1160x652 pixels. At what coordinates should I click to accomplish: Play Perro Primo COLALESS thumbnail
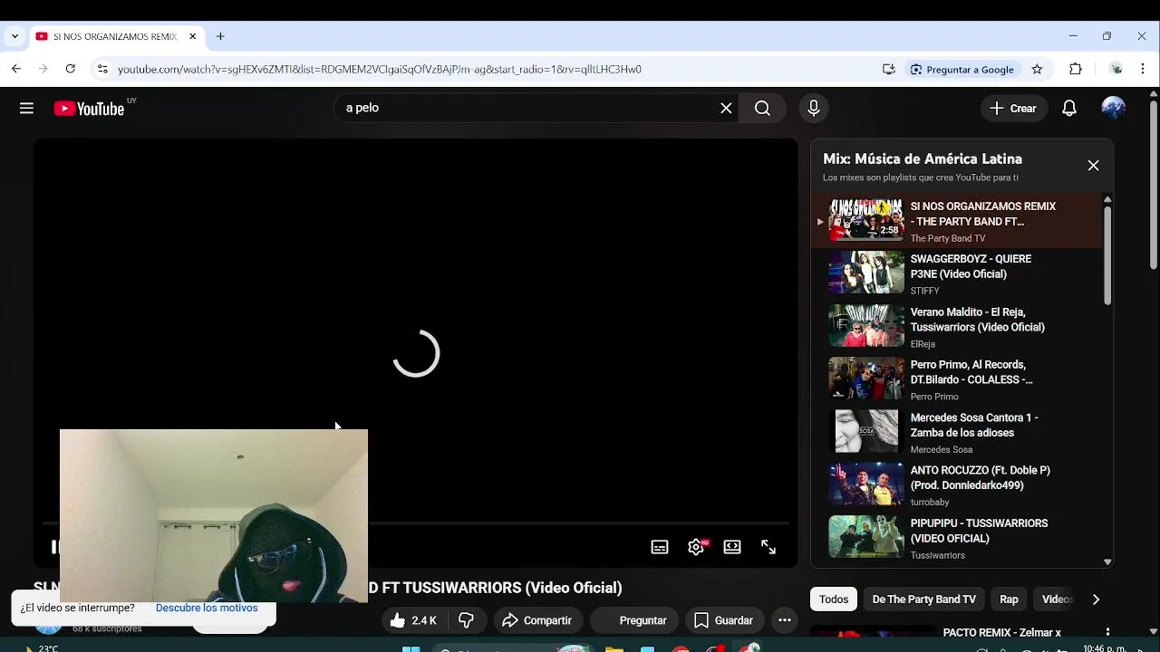click(x=866, y=379)
